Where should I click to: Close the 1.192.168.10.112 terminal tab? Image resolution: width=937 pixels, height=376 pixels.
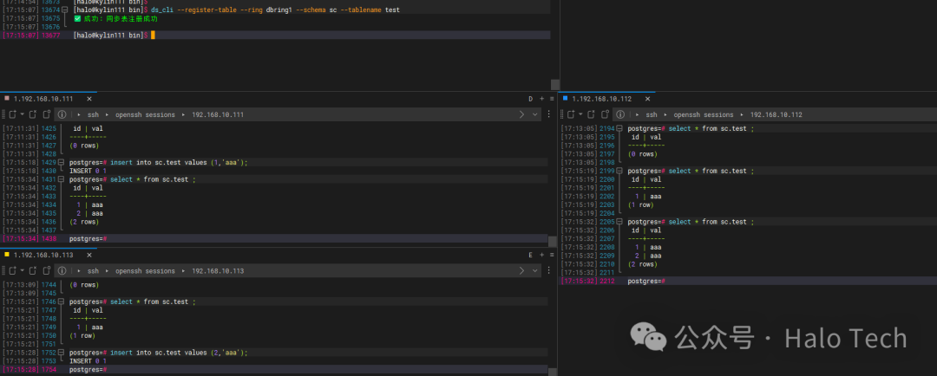tap(646, 99)
